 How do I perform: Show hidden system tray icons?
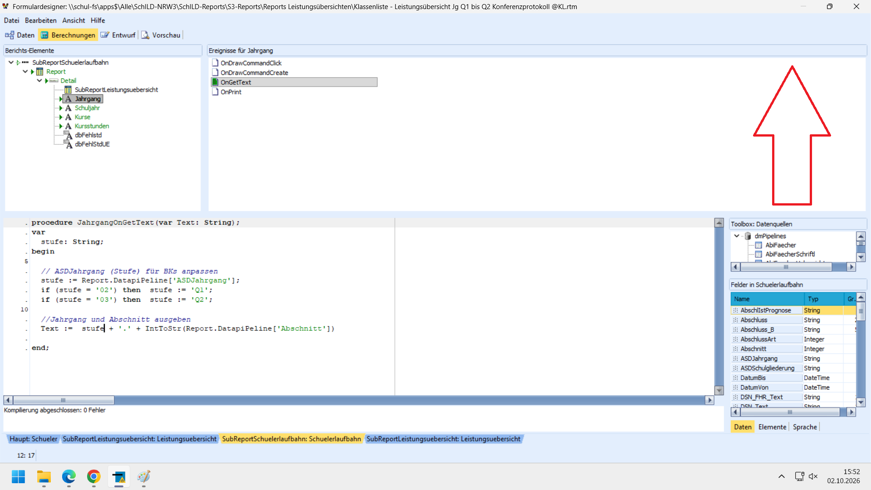tap(781, 476)
